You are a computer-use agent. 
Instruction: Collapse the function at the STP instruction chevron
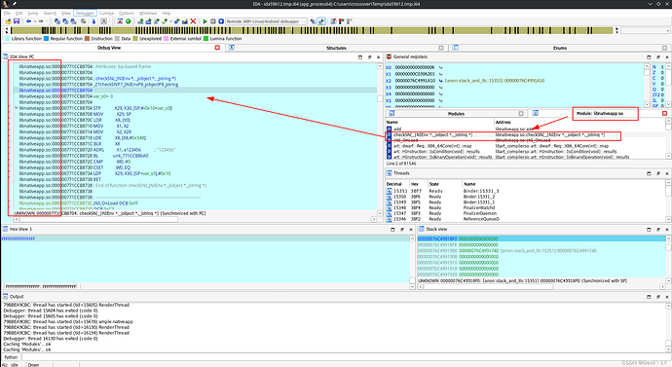[17, 108]
